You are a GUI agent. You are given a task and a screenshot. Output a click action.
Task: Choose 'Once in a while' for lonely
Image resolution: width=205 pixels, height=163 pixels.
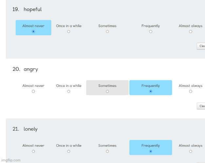coord(69,151)
